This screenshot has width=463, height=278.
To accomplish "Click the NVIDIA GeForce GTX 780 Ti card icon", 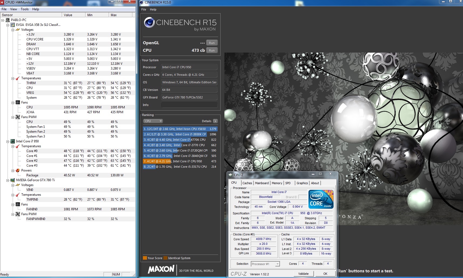I will [x=13, y=180].
